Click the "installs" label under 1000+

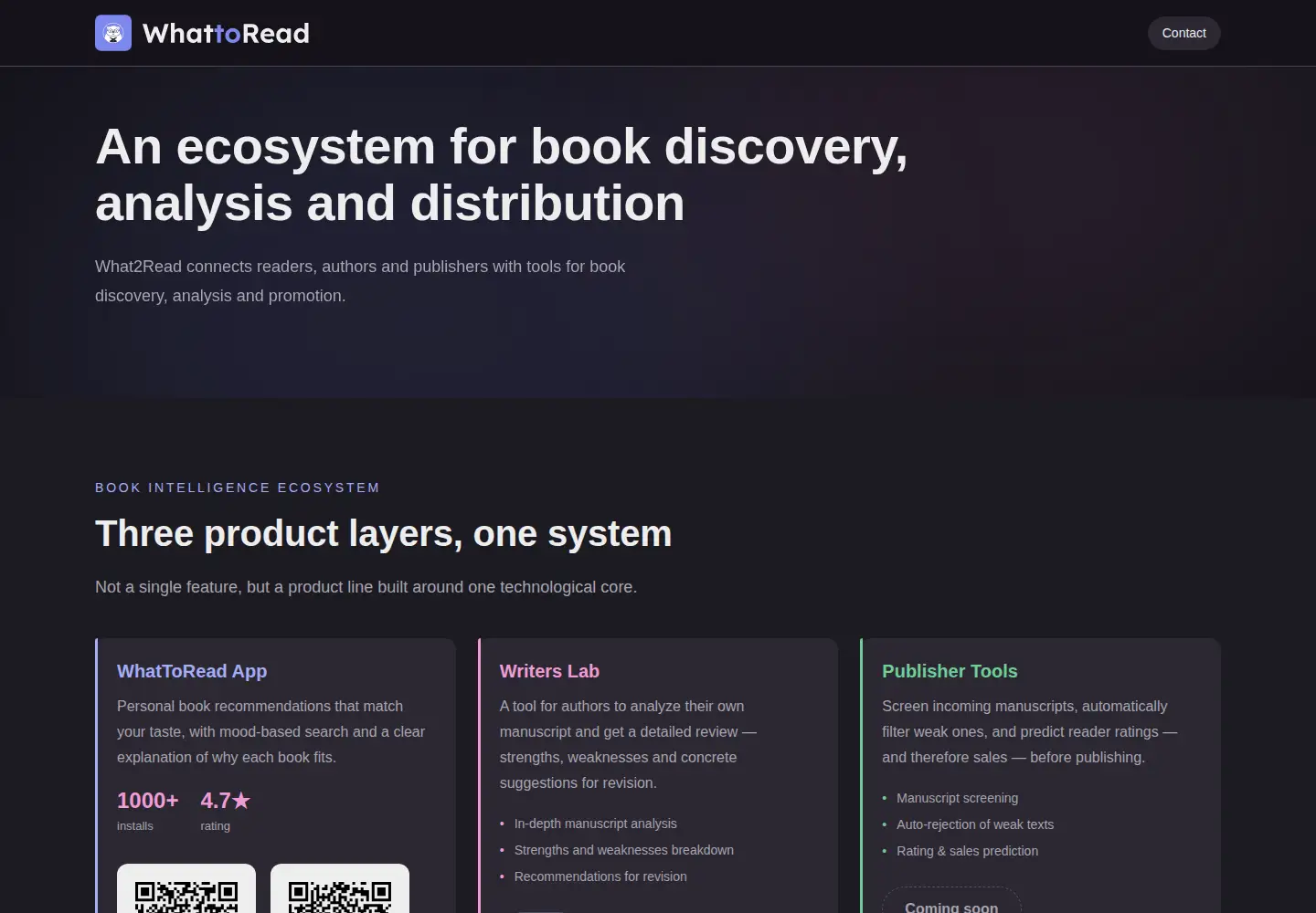coord(135,825)
